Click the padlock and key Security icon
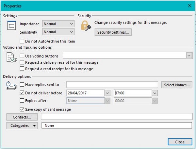This screenshot has width=196, height=149. click(x=86, y=26)
